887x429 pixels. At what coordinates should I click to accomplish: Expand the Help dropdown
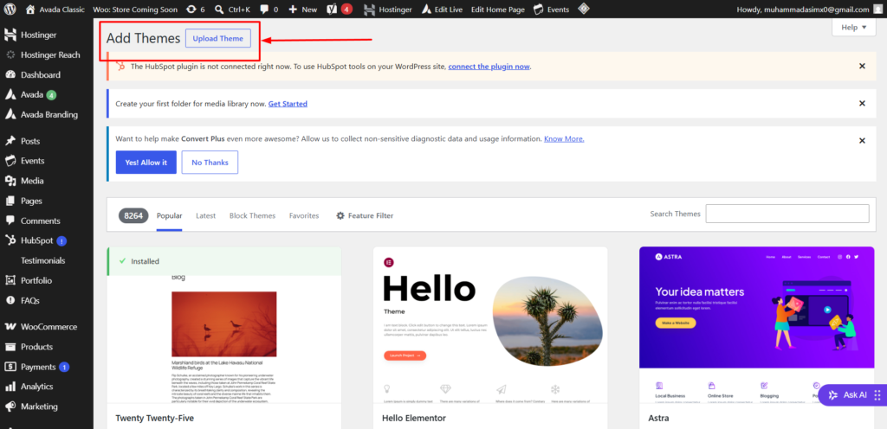point(853,27)
